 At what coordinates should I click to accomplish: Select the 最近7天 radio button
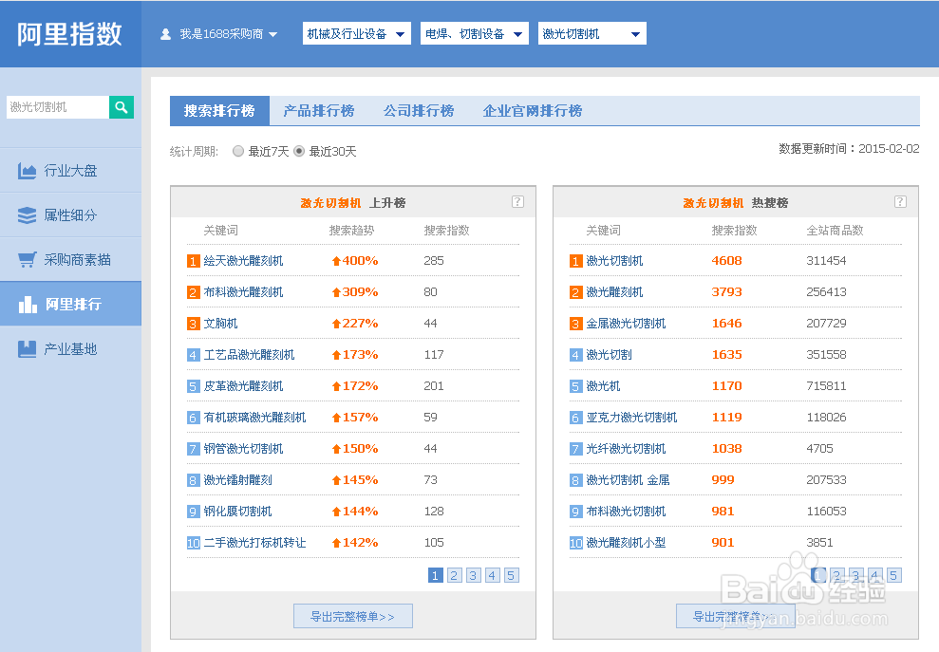pyautogui.click(x=238, y=151)
